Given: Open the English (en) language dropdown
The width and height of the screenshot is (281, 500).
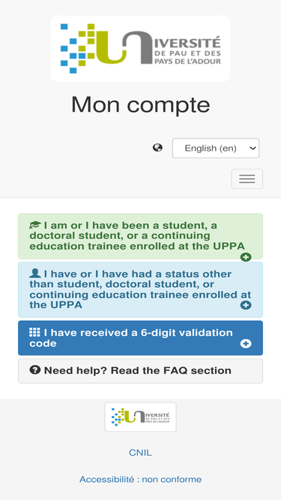Looking at the screenshot, I should click(216, 148).
